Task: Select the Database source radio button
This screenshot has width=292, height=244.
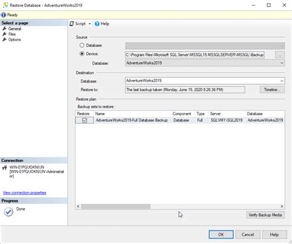Action: coord(82,45)
